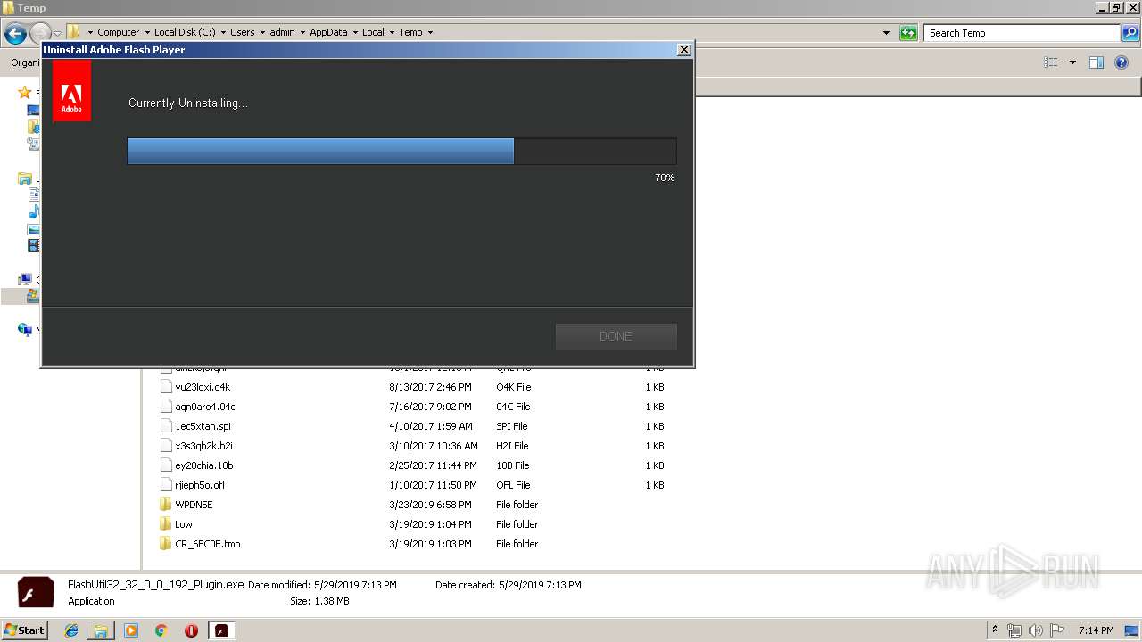Click the grayed DONE button
Viewport: 1142px width, 642px height.
[x=616, y=336]
